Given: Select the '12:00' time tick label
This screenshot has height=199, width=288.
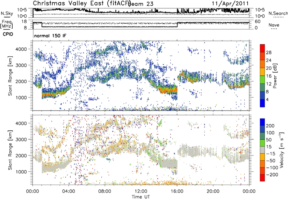Looking at the screenshot, I should click(x=141, y=191).
